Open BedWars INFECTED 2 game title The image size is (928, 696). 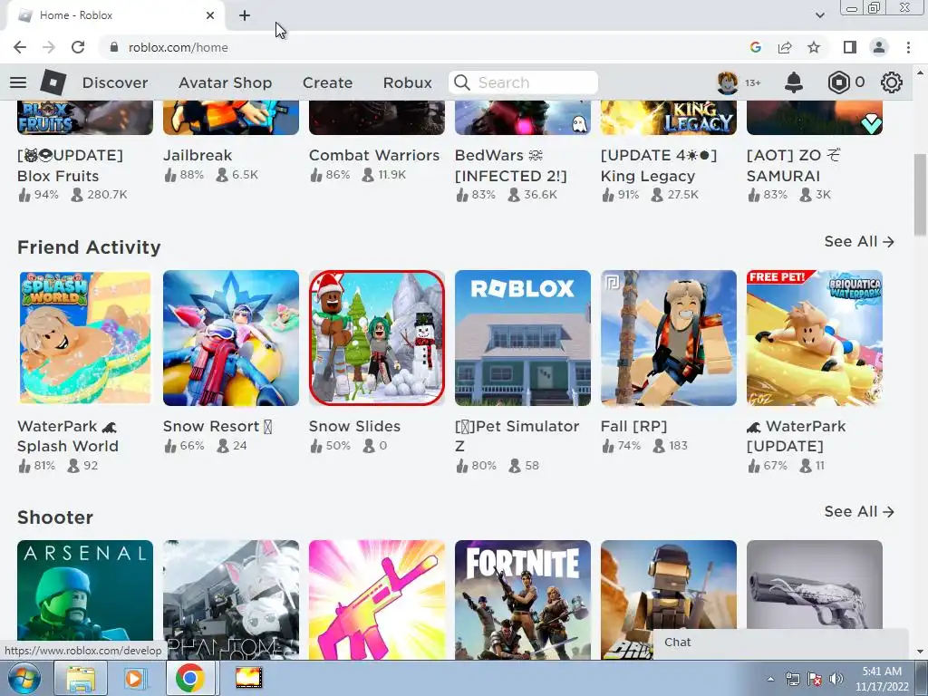pyautogui.click(x=511, y=166)
